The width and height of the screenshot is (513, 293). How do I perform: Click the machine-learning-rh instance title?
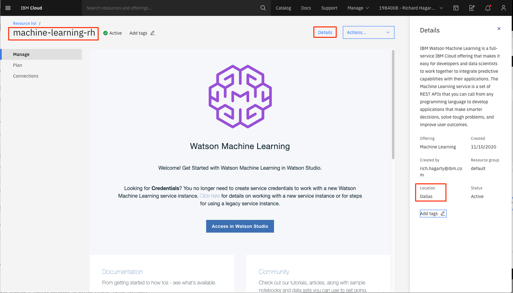54,33
